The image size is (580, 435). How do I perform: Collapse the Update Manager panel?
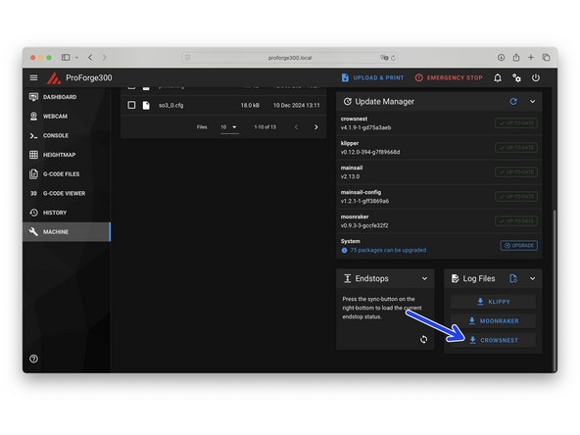(x=532, y=101)
